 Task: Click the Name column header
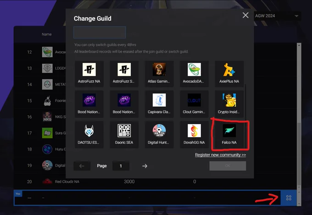click(x=46, y=34)
